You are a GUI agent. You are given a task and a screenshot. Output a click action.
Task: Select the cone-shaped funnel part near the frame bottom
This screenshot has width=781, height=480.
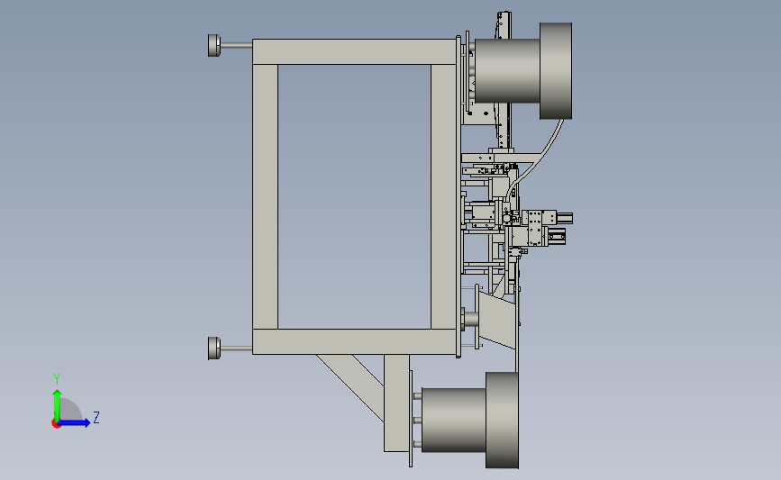point(497,320)
